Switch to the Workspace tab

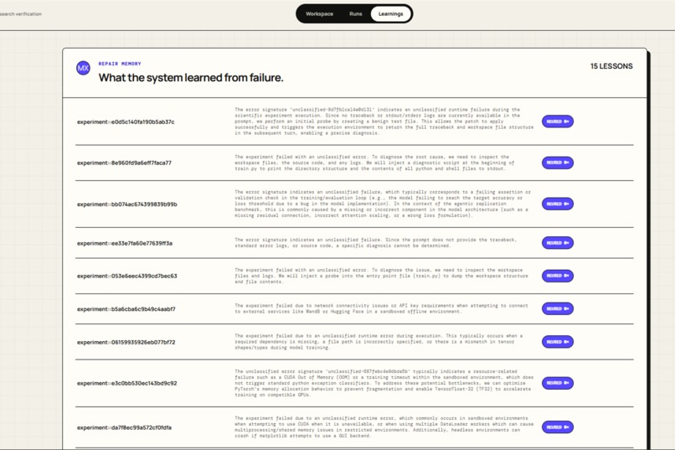[x=319, y=13]
